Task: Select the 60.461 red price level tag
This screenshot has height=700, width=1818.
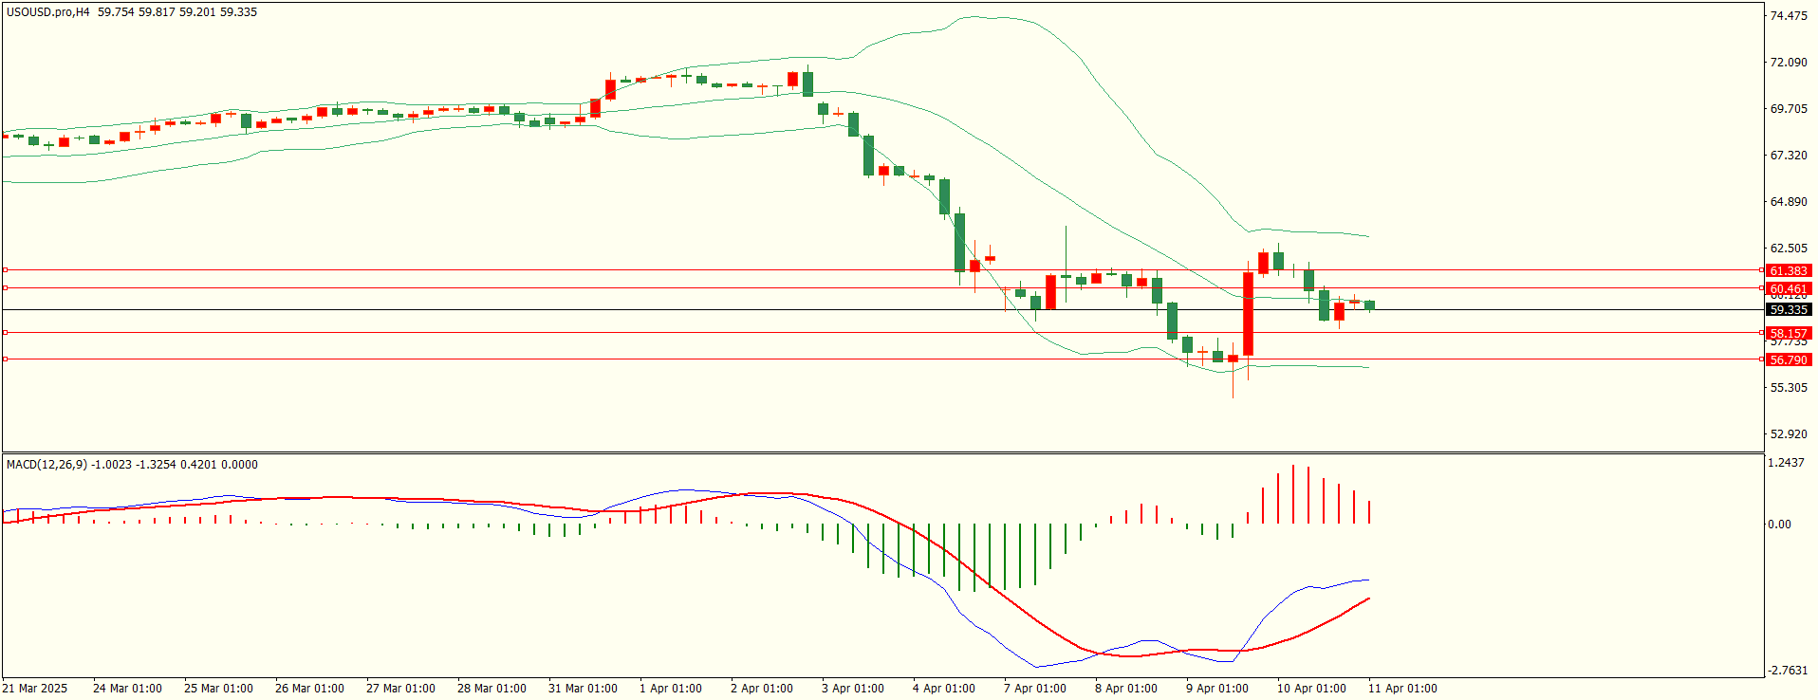Action: [x=1789, y=288]
